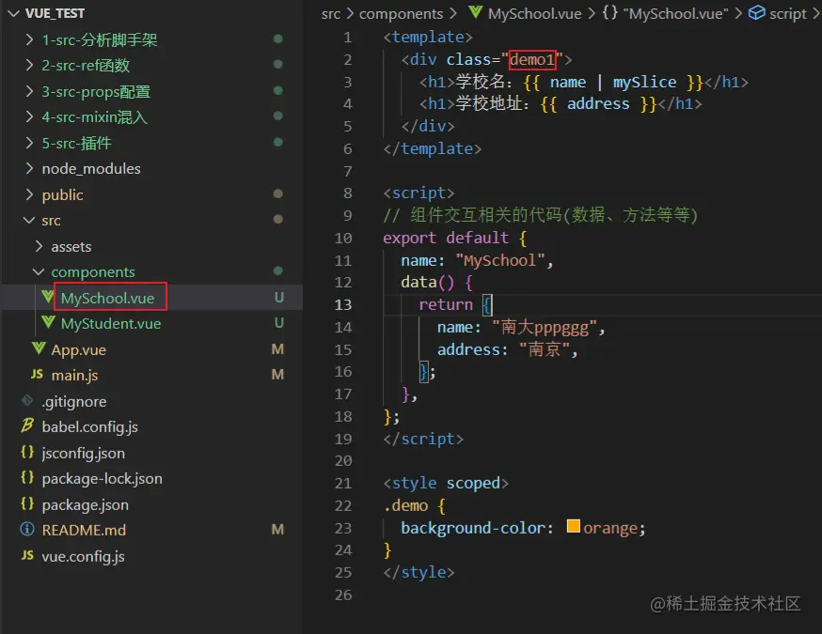The height and width of the screenshot is (634, 822).
Task: Collapse the components folder chevron
Action: click(39, 271)
